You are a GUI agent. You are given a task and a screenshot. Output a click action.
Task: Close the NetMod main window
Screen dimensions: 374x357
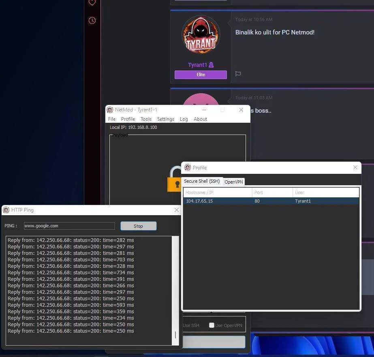coord(241,110)
